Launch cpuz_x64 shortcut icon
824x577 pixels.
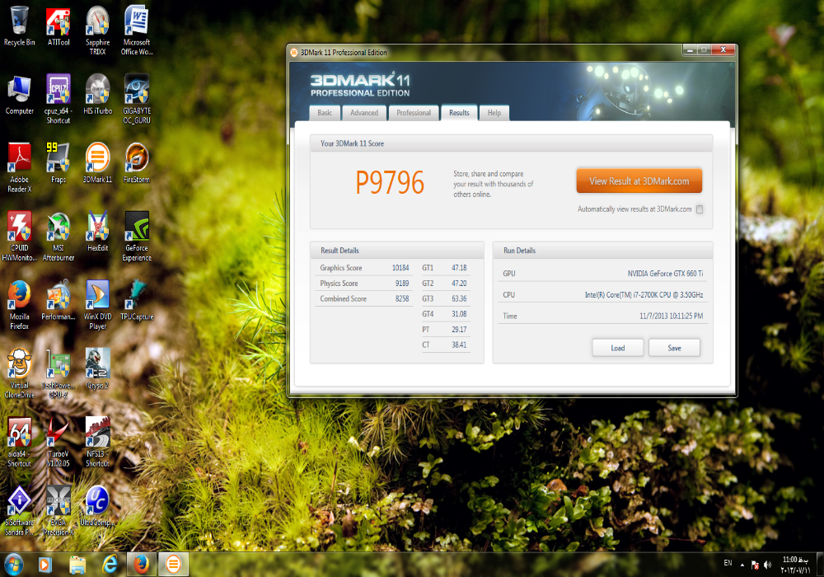click(59, 99)
